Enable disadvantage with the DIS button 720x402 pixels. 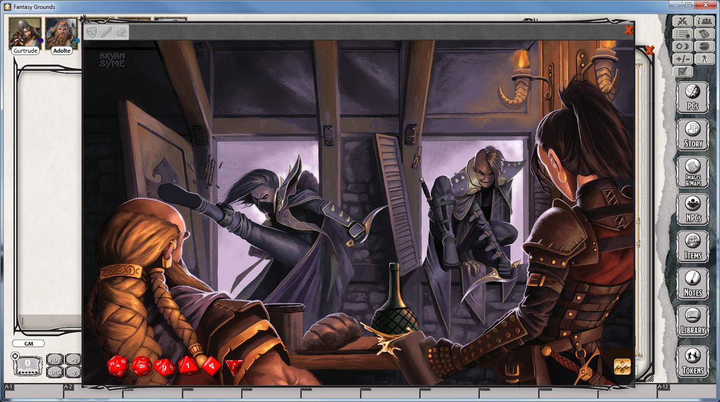pos(54,372)
